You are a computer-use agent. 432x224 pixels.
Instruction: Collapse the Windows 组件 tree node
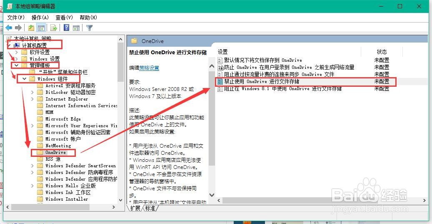coord(25,79)
